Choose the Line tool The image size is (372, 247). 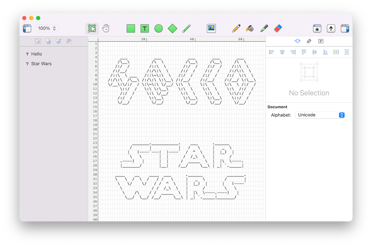point(187,28)
